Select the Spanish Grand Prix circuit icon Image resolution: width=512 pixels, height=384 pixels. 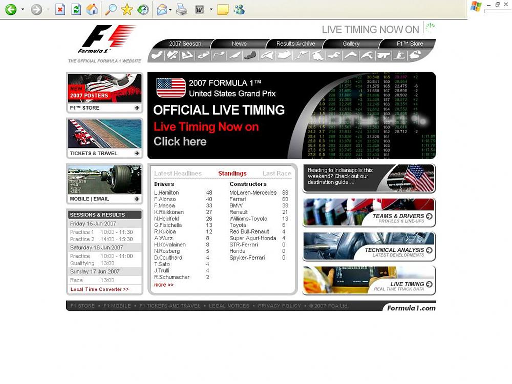pyautogui.click(x=203, y=55)
